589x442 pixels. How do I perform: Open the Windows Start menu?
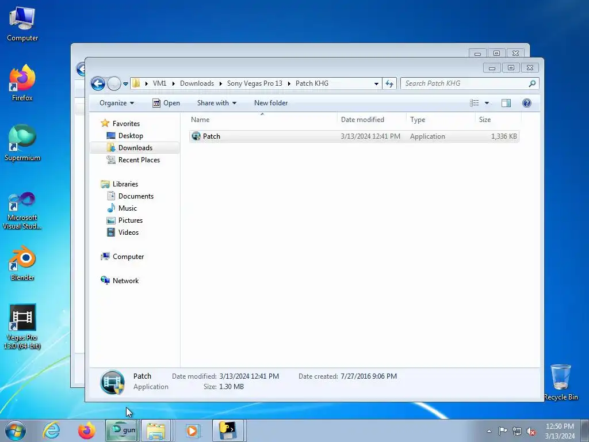(x=15, y=430)
